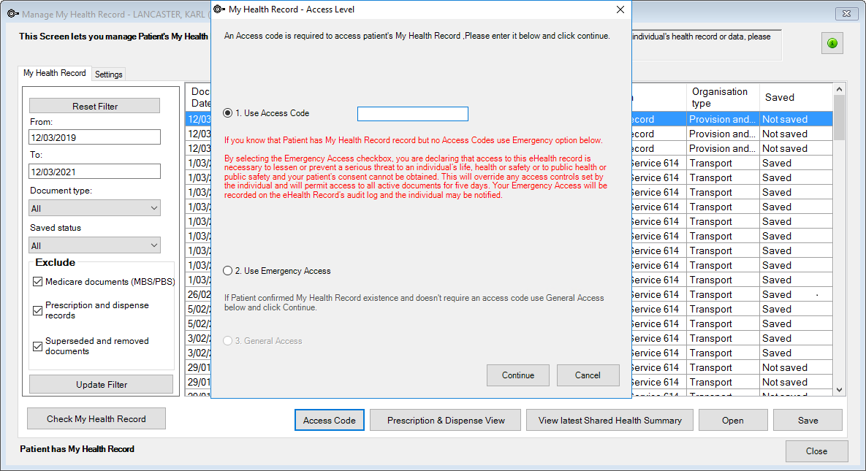Click the key icon in Manage My Health Record title
Viewport: 866px width, 471px height.
(13, 14)
